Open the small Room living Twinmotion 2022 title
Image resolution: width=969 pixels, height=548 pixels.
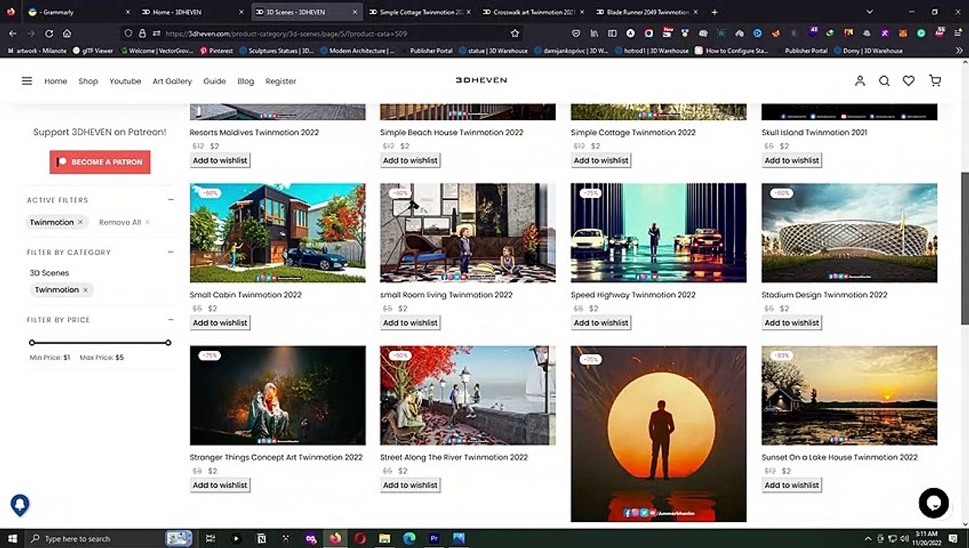(446, 295)
